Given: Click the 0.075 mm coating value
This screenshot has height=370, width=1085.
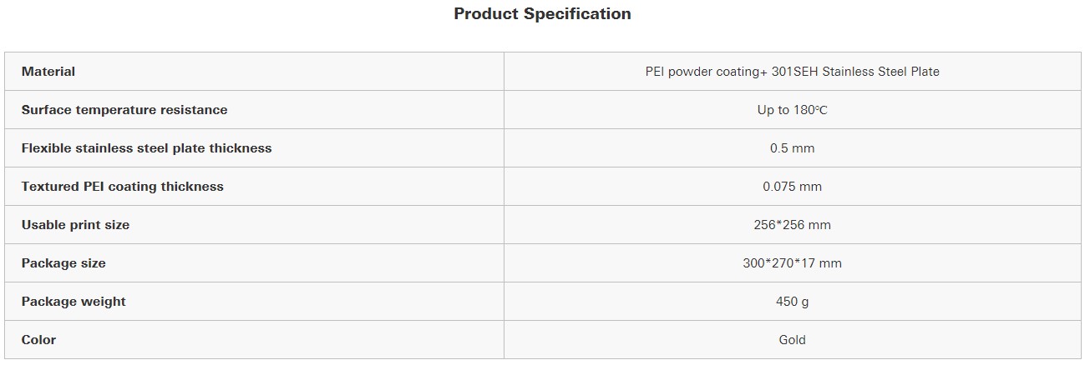Looking at the screenshot, I should [x=792, y=187].
